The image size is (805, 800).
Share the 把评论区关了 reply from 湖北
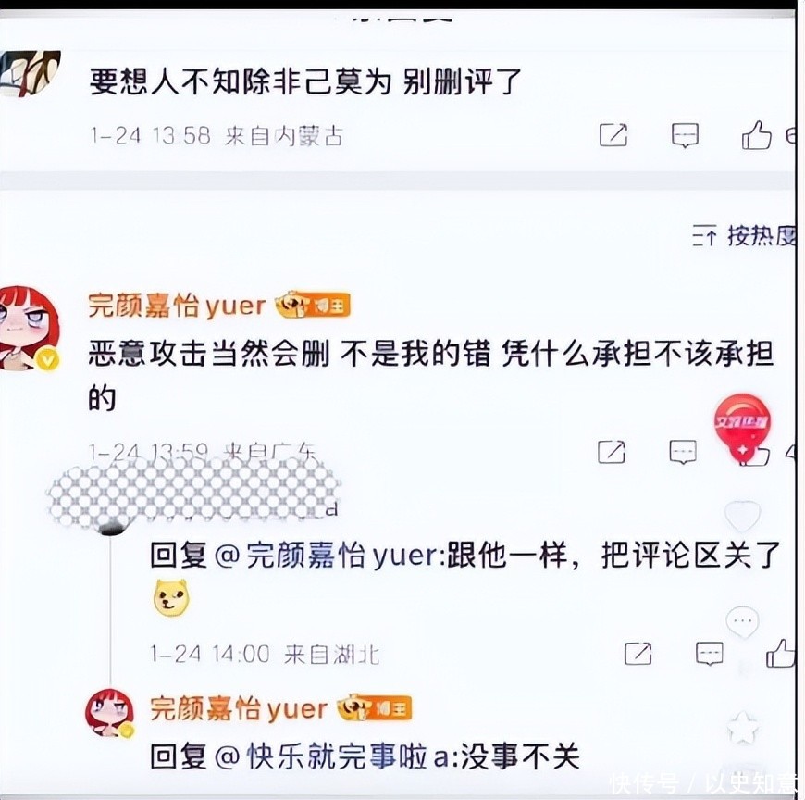[638, 654]
